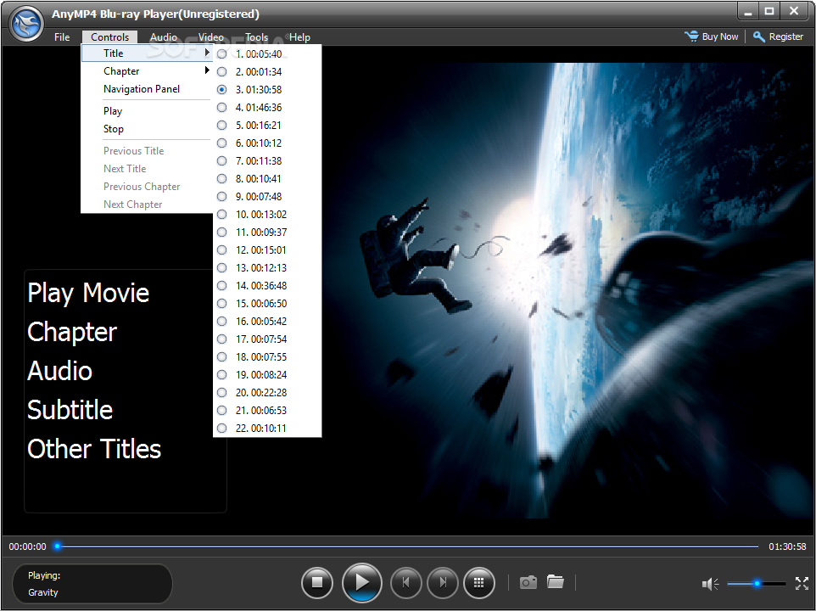Select title 18 with duration 00:07:55

click(x=267, y=357)
